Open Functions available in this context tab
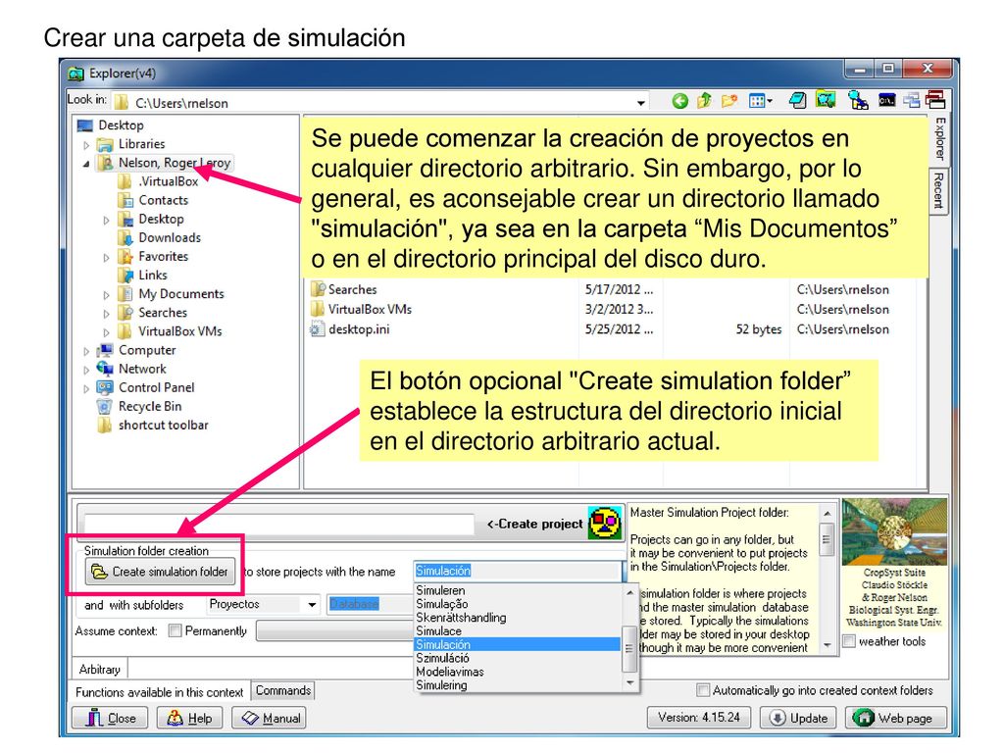 click(160, 692)
